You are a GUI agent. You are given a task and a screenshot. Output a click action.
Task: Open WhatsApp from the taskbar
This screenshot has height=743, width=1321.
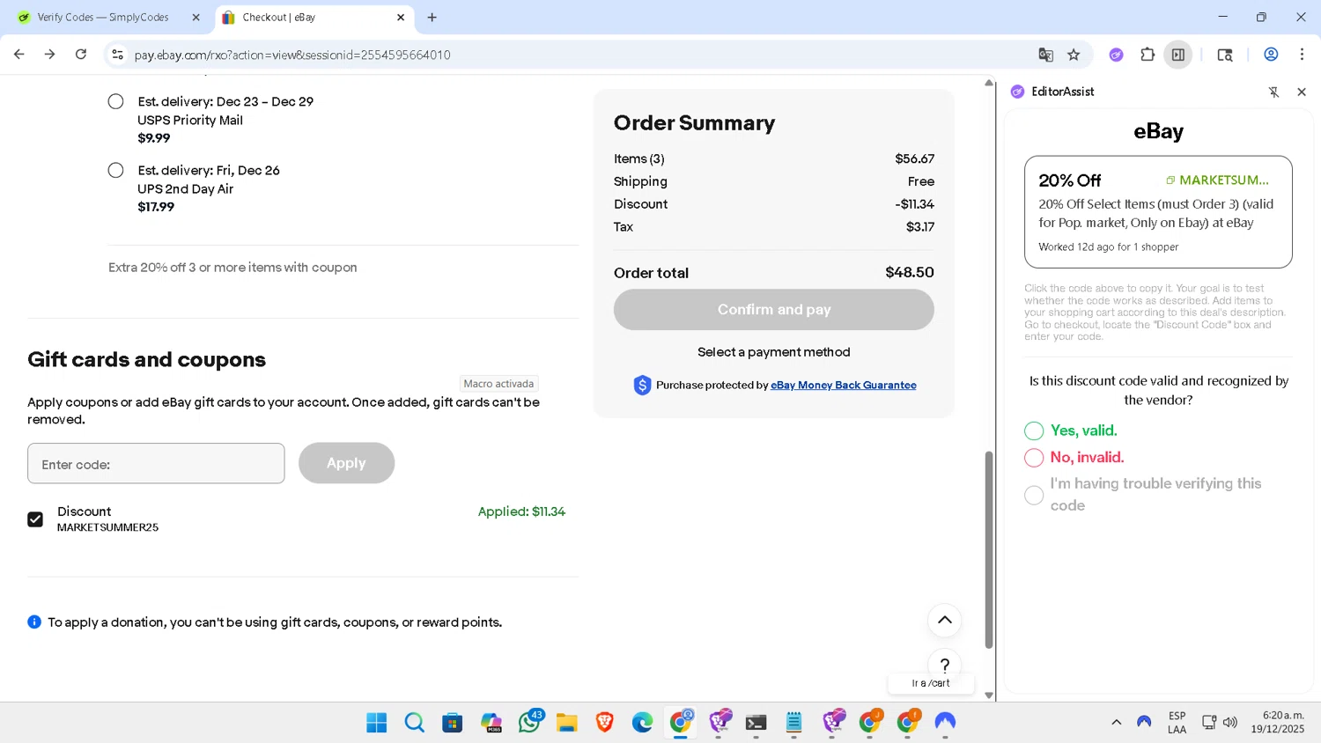click(529, 722)
